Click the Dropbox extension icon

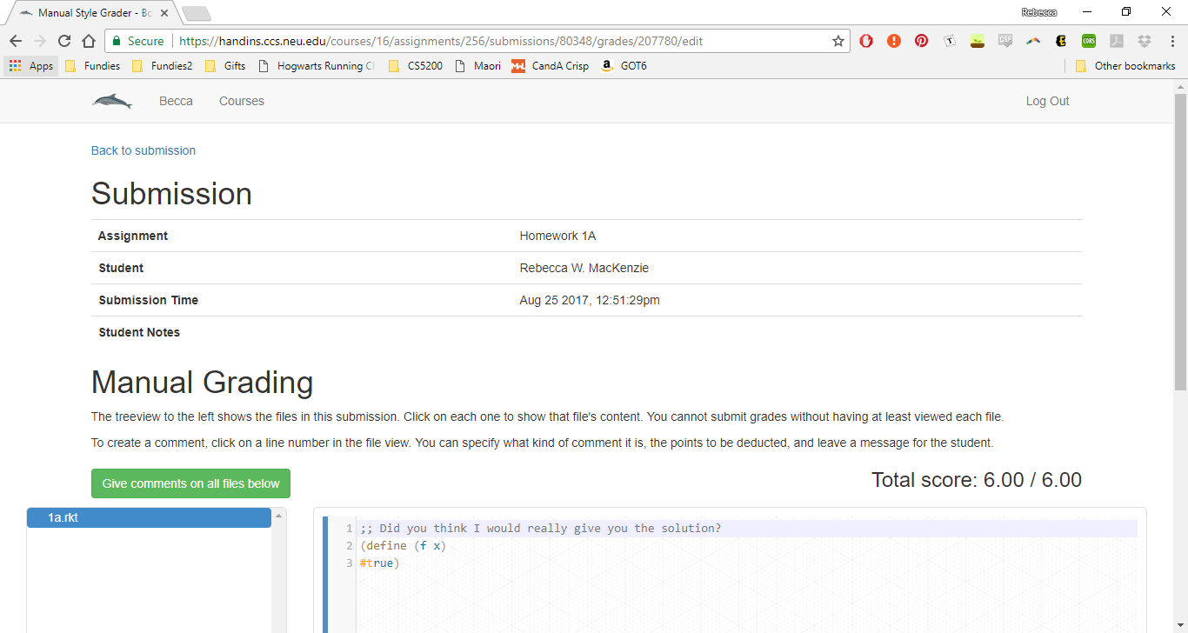point(1144,41)
